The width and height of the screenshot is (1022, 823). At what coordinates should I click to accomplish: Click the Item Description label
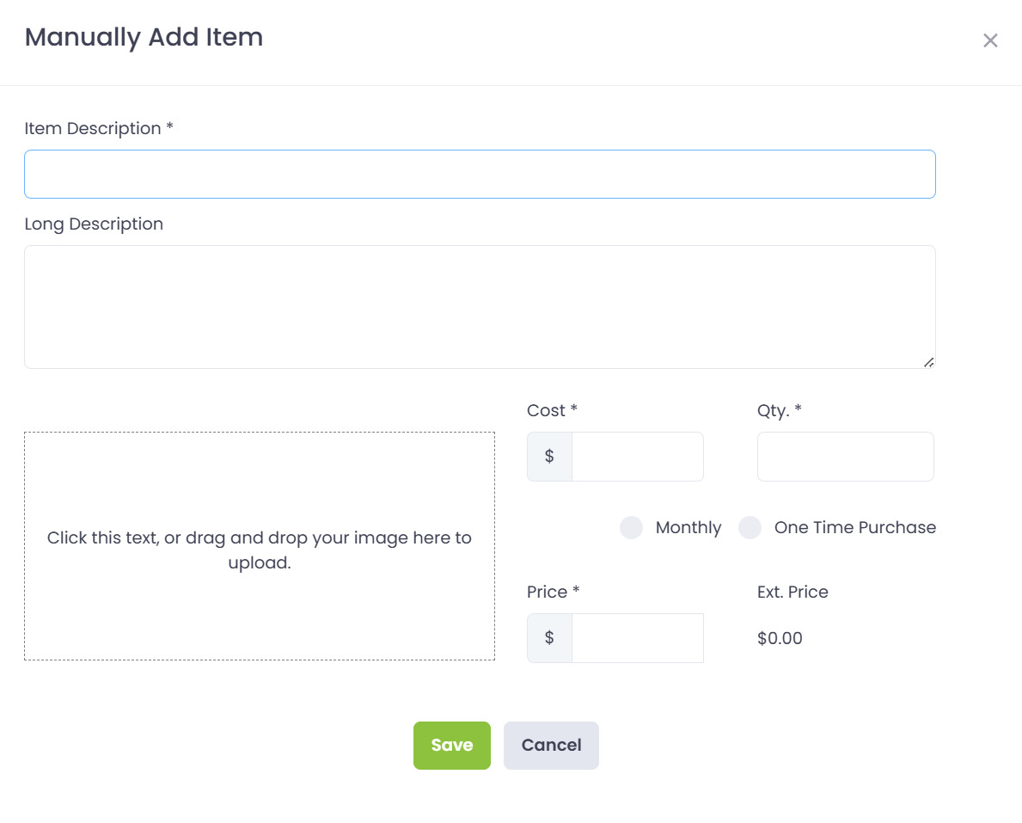tap(99, 128)
